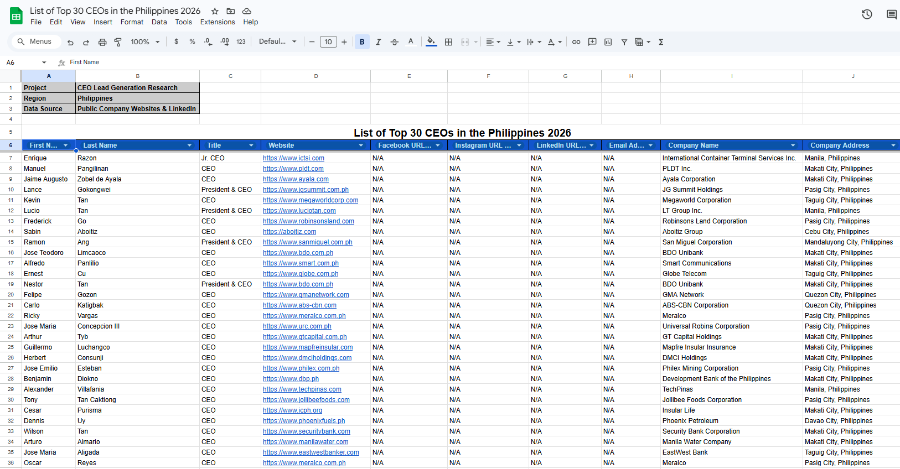Toggle Italic formatting
This screenshot has width=900, height=469.
tap(379, 42)
